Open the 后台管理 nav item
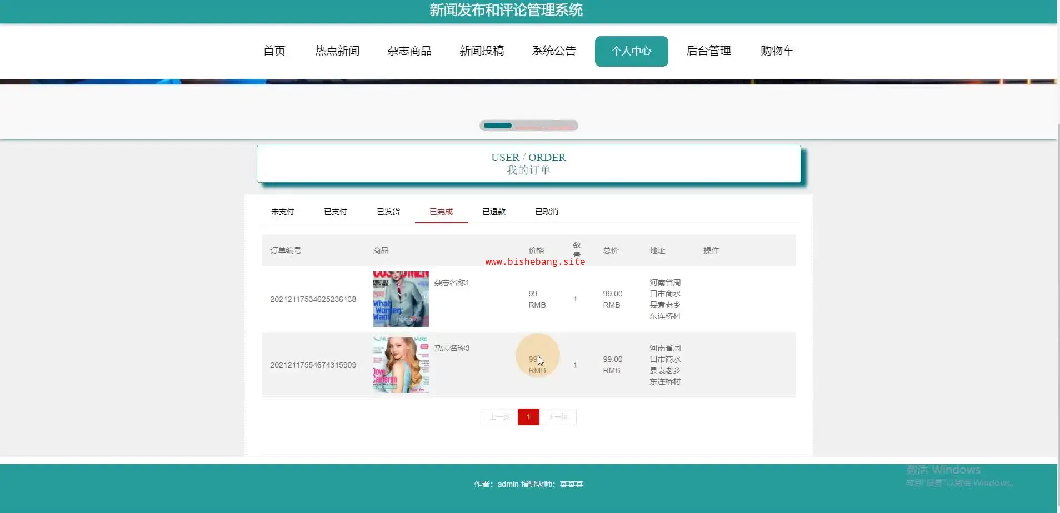Viewport: 1060px width, 513px height. click(x=708, y=51)
